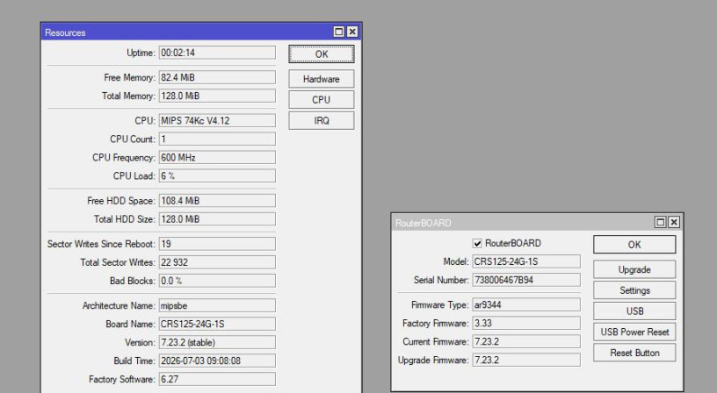
Task: Click the USB button in RouterBOARD
Action: (x=634, y=311)
